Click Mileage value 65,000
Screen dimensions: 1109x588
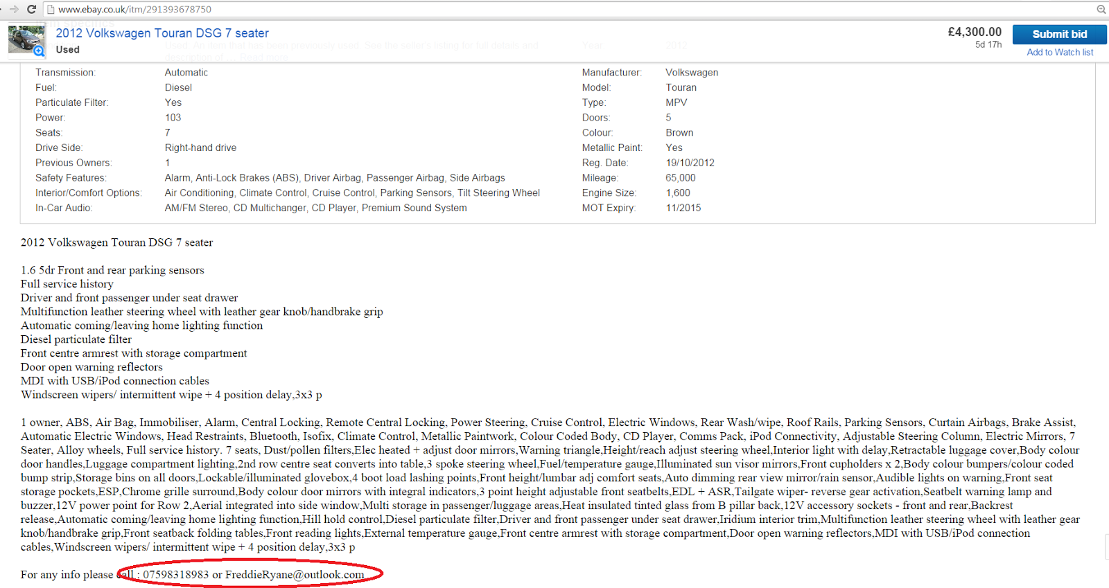click(x=680, y=178)
